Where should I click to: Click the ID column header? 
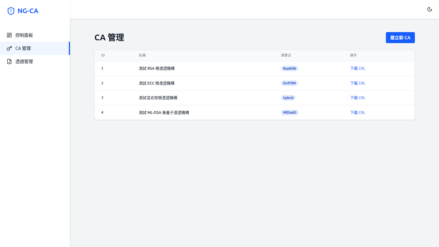click(103, 55)
